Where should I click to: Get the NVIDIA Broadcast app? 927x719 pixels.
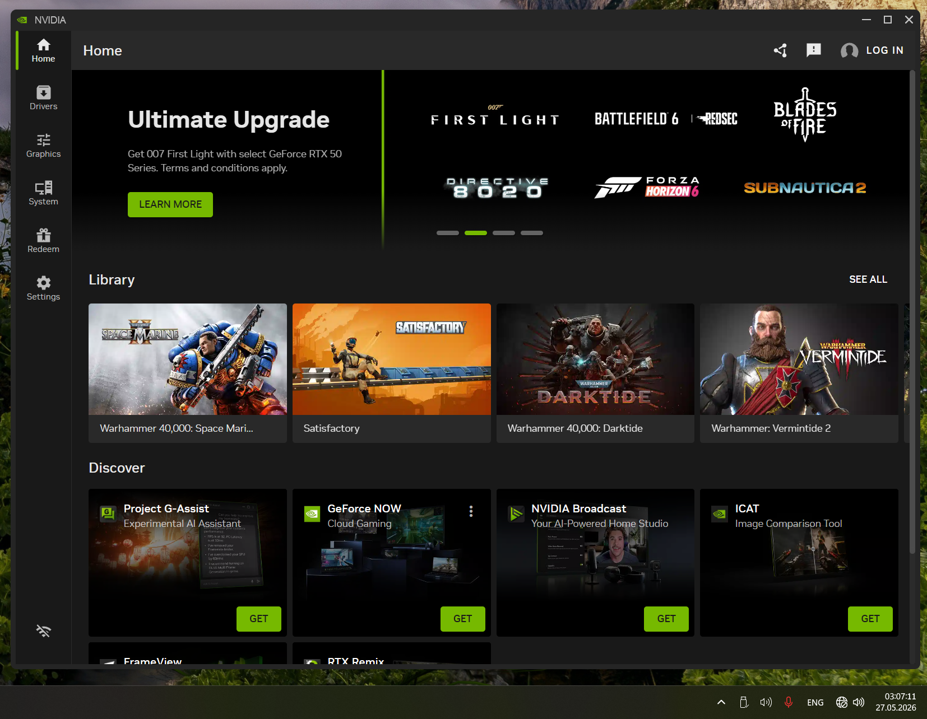[x=666, y=619]
